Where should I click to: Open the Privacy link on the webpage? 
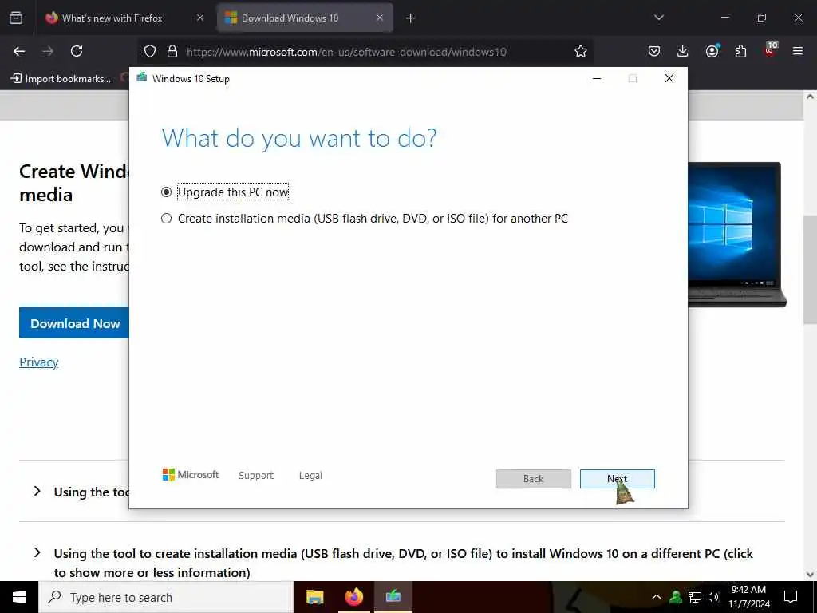pyautogui.click(x=38, y=362)
